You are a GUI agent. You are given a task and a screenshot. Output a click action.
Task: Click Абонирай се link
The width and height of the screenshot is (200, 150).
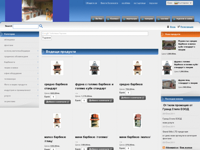[172, 148]
